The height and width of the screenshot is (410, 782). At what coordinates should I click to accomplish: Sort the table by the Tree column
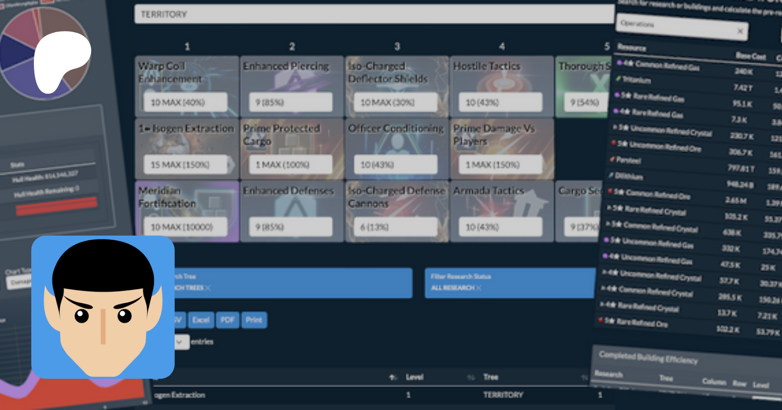tap(490, 377)
